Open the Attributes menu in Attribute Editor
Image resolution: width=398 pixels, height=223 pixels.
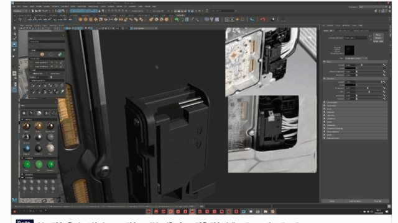[x=346, y=25]
